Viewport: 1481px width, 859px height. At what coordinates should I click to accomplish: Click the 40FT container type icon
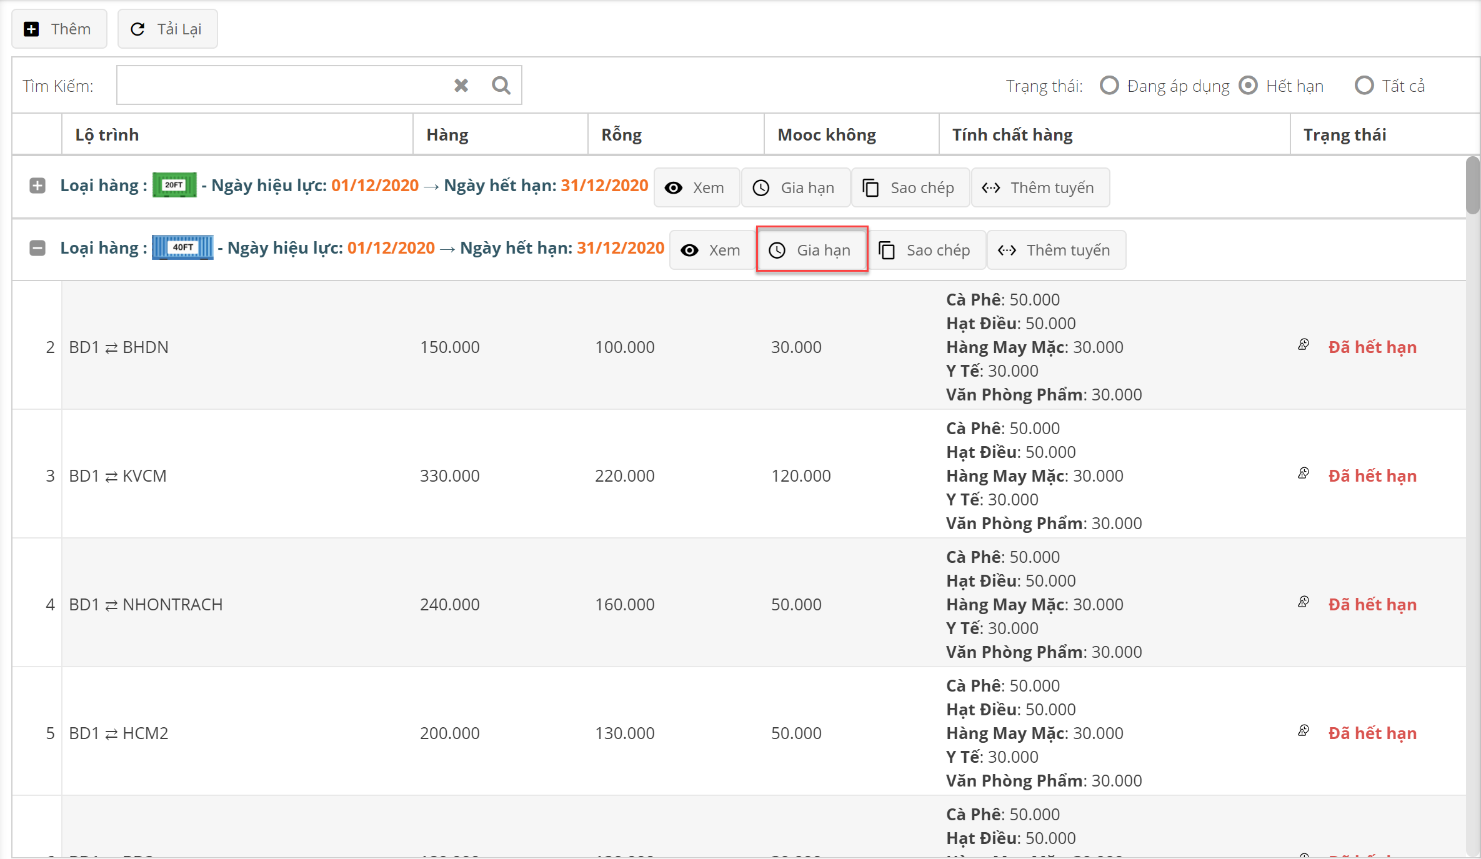tap(182, 248)
